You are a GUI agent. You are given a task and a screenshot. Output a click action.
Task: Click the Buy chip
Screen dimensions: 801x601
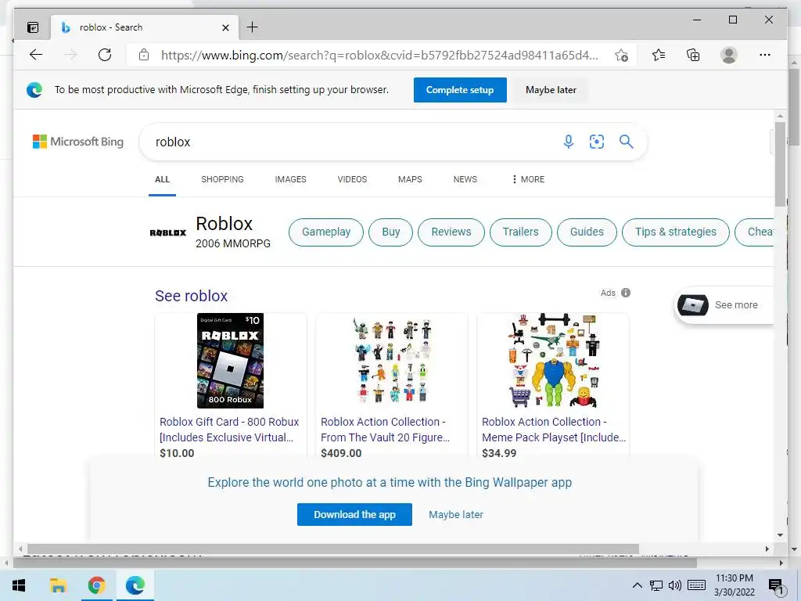(391, 232)
